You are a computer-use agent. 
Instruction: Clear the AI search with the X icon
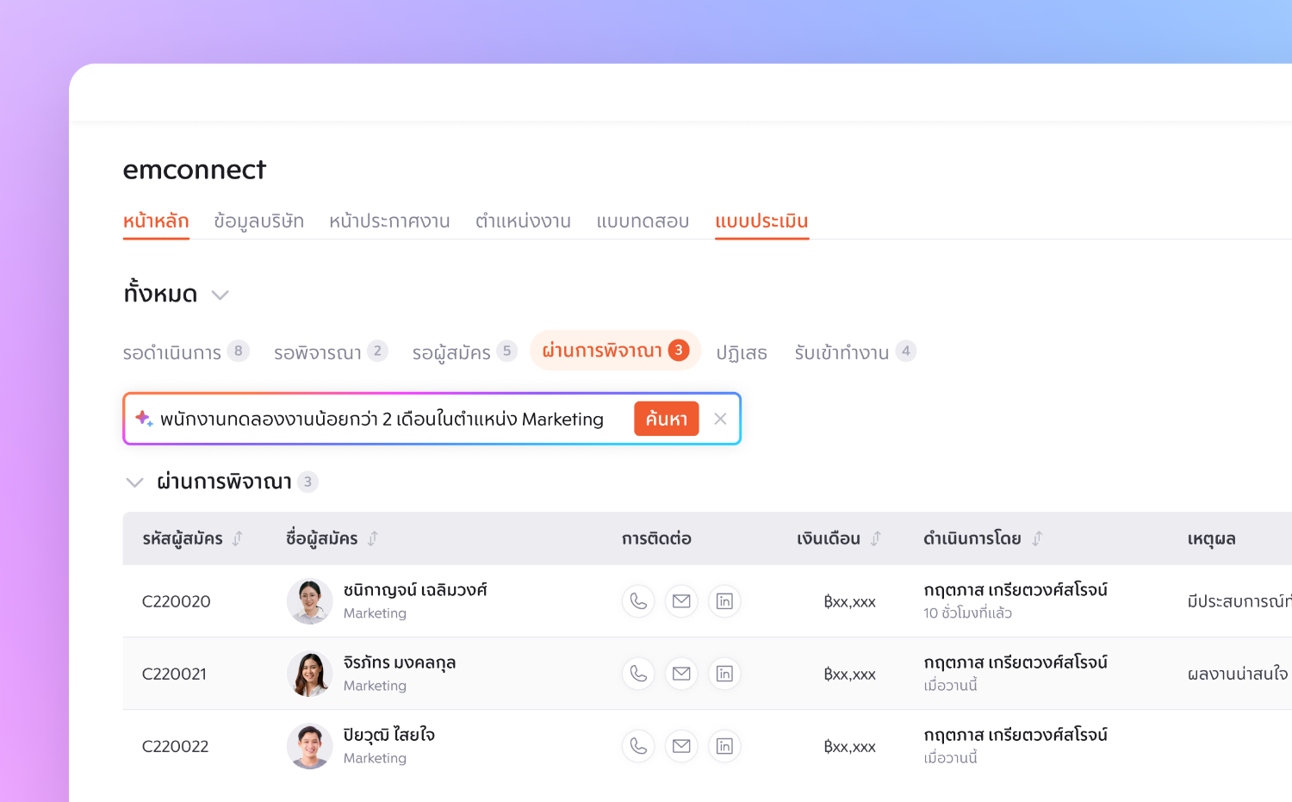point(721,419)
